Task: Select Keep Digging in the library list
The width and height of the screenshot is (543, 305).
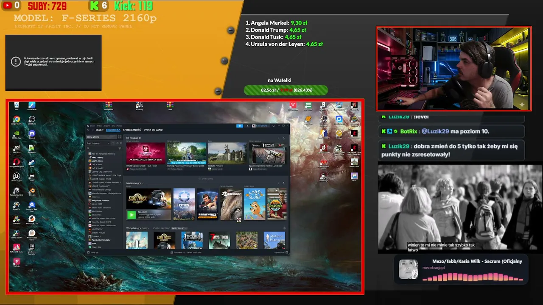Action: point(97,157)
